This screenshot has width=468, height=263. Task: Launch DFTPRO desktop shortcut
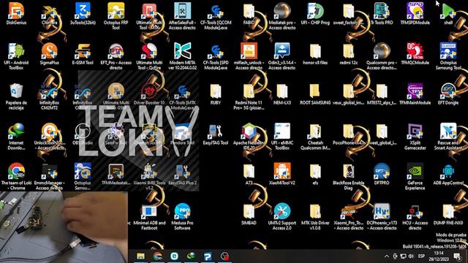point(382,171)
